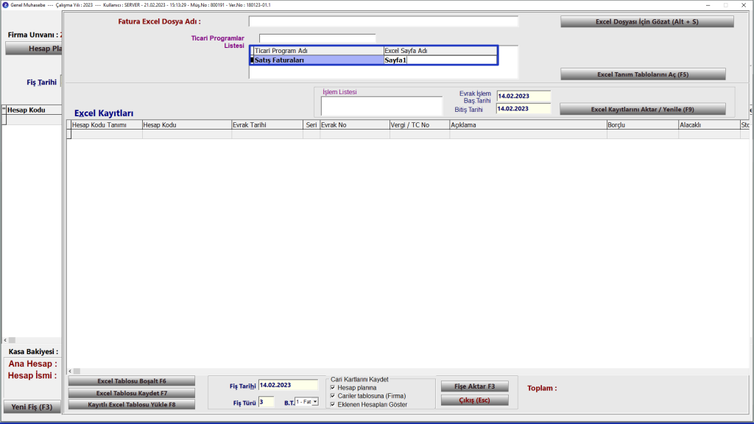
Task: Exit using the Çıkış (Esc) button
Action: (474, 400)
